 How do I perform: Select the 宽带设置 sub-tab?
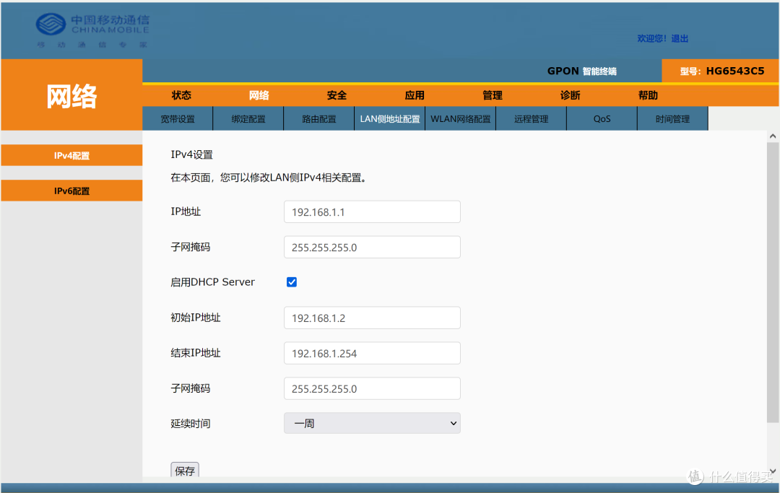[177, 118]
